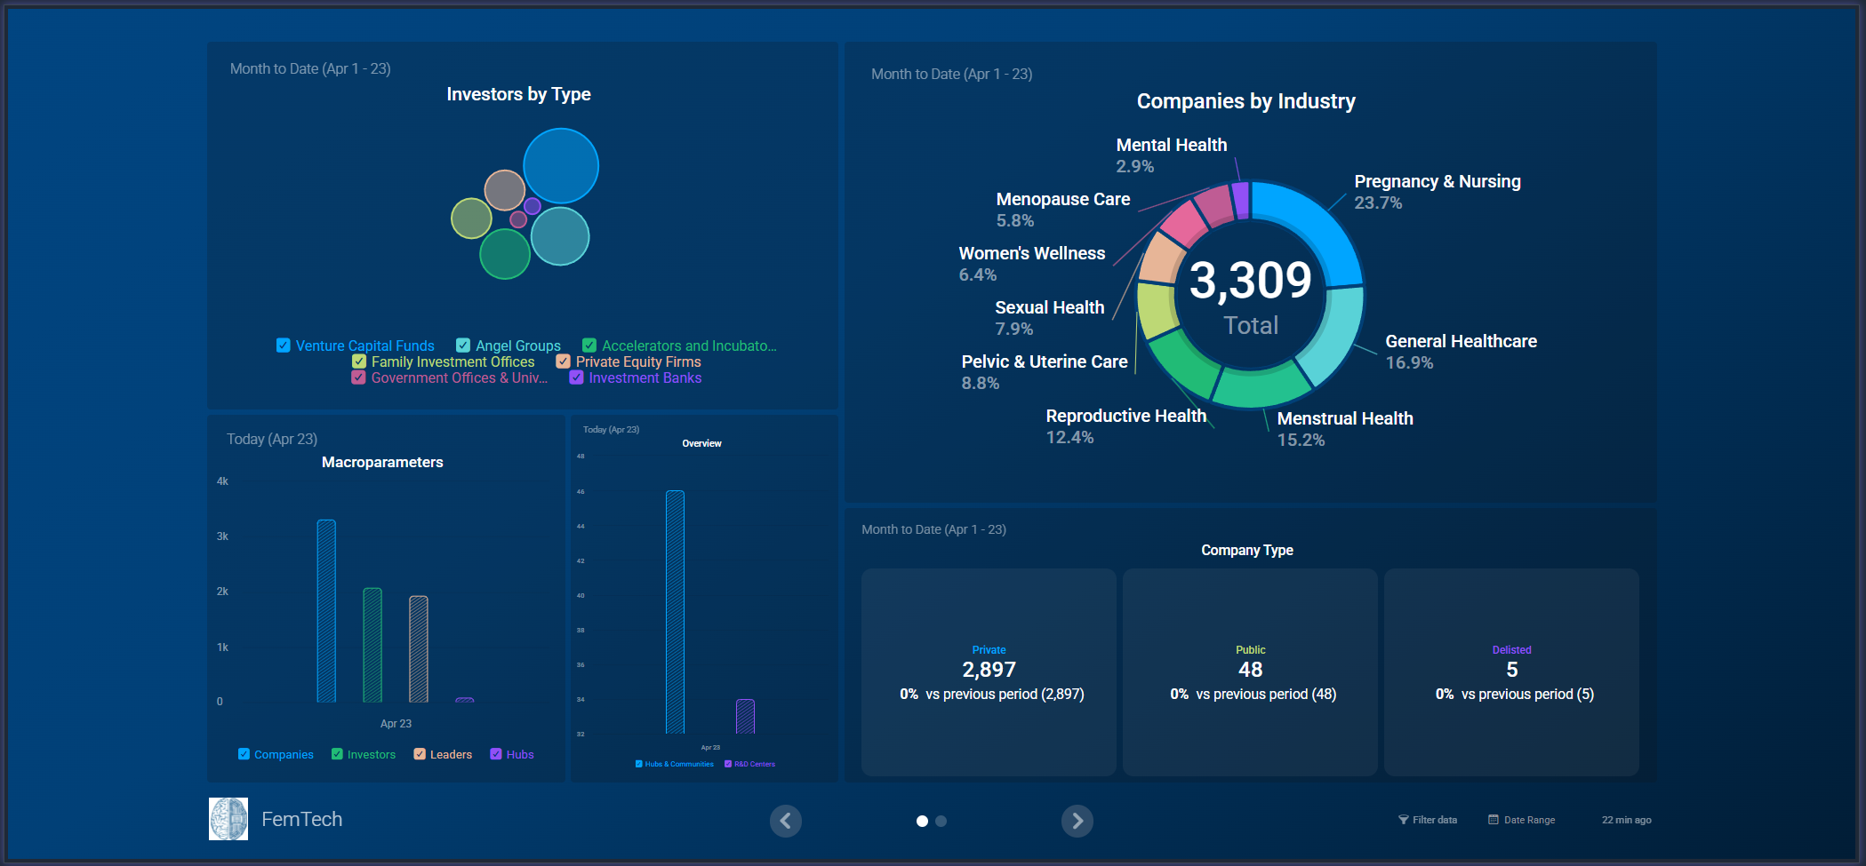The width and height of the screenshot is (1866, 866).
Task: Go to the previous dashboard slide arrow
Action: pyautogui.click(x=785, y=821)
